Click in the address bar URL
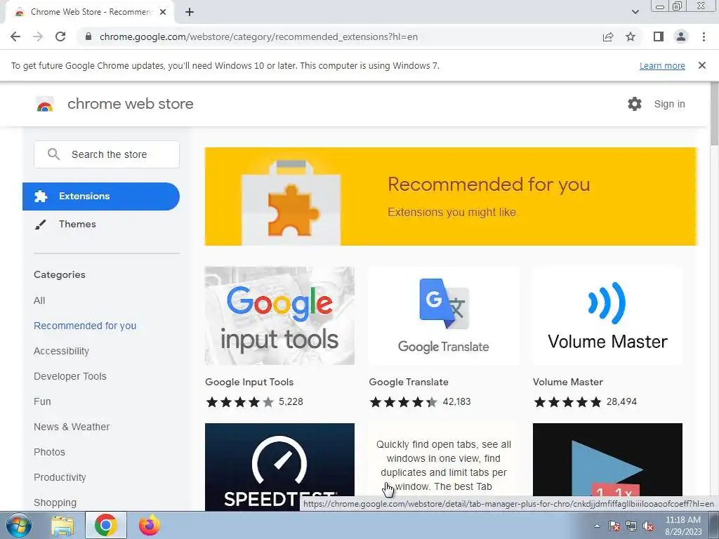The height and width of the screenshot is (539, 719). click(258, 36)
